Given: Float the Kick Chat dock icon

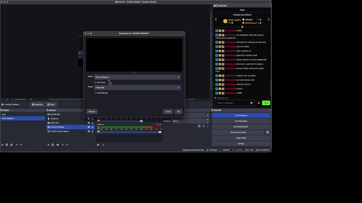Looking at the screenshot, I should click(x=217, y=6).
